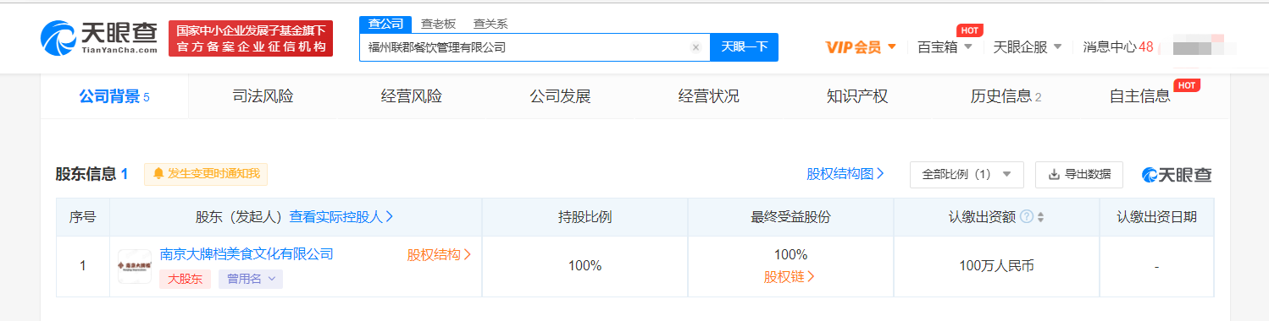Click the 股东信息 section title

[86, 174]
